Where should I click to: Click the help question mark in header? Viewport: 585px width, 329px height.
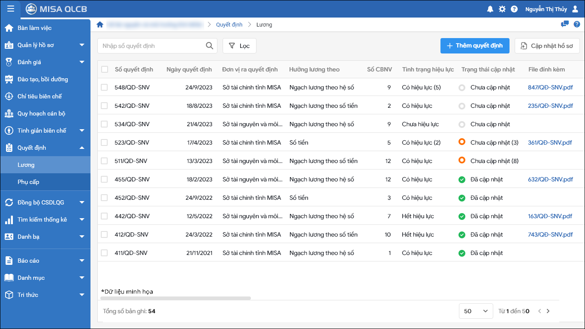[514, 9]
